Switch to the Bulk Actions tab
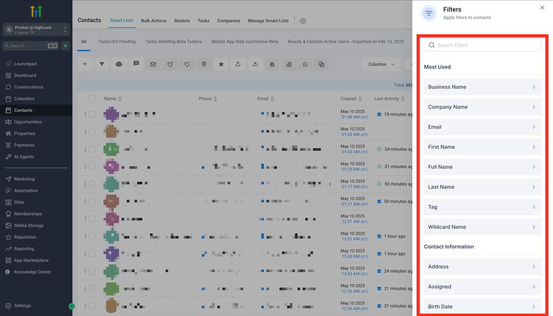 153,21
